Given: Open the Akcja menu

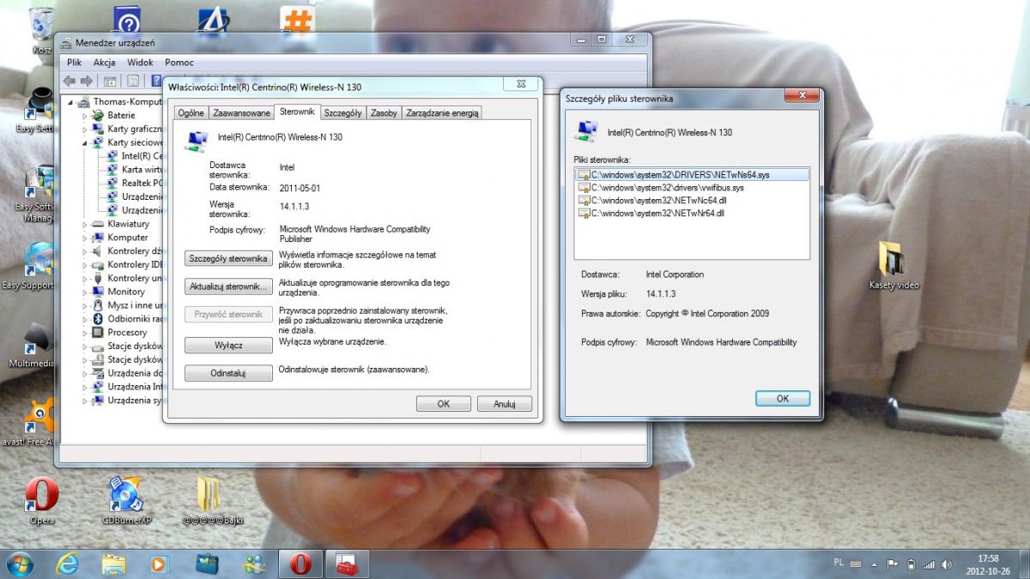Looking at the screenshot, I should pos(105,63).
